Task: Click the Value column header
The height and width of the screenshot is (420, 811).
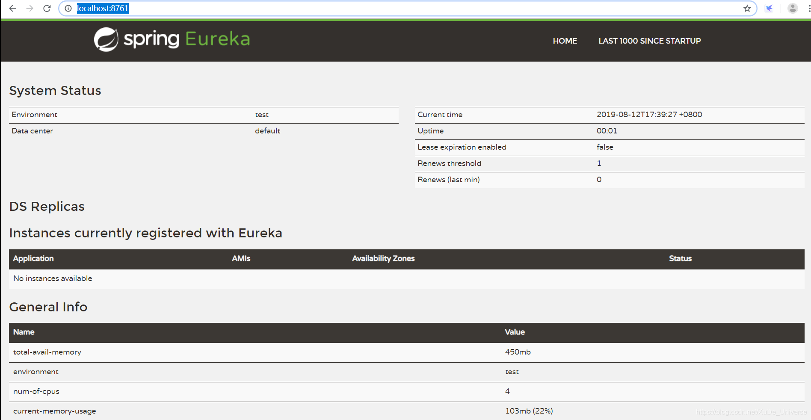Action: (x=515, y=332)
